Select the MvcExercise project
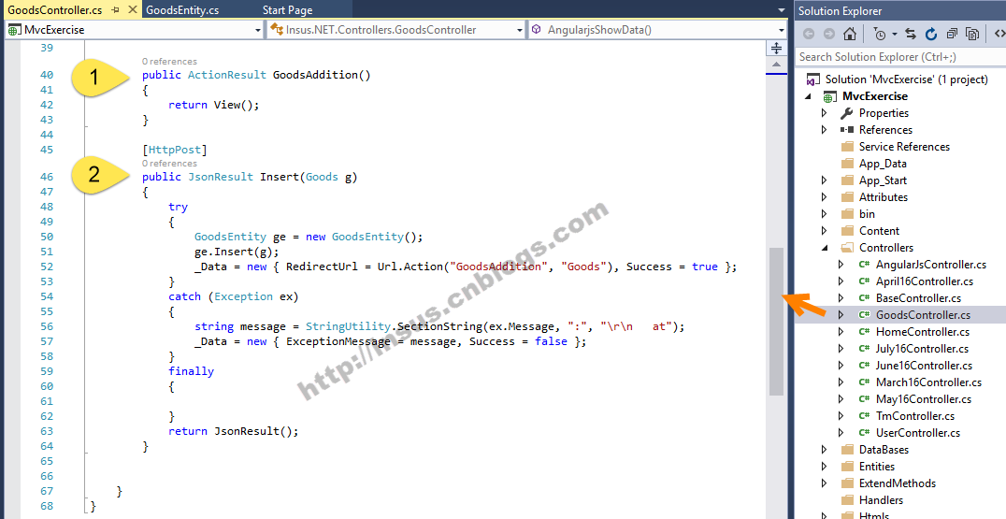The height and width of the screenshot is (519, 1006). pyautogui.click(x=875, y=96)
